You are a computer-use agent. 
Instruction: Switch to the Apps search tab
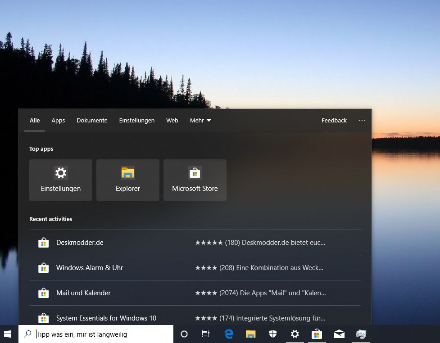[x=58, y=121]
